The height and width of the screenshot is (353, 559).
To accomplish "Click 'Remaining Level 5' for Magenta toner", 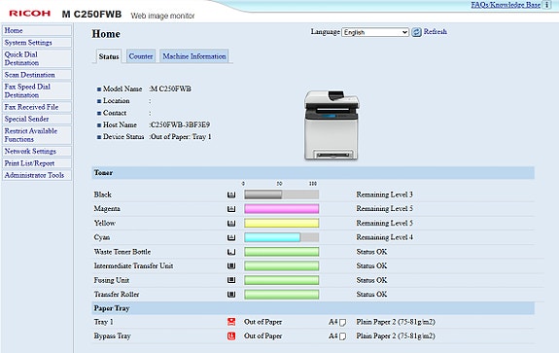I will point(384,209).
